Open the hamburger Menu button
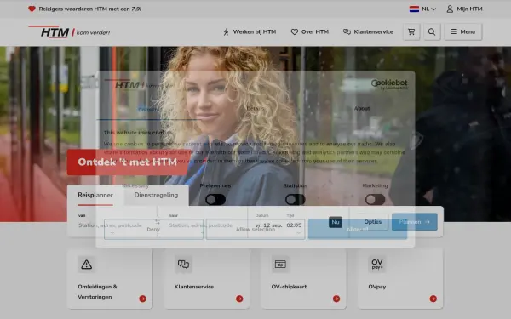 [463, 31]
